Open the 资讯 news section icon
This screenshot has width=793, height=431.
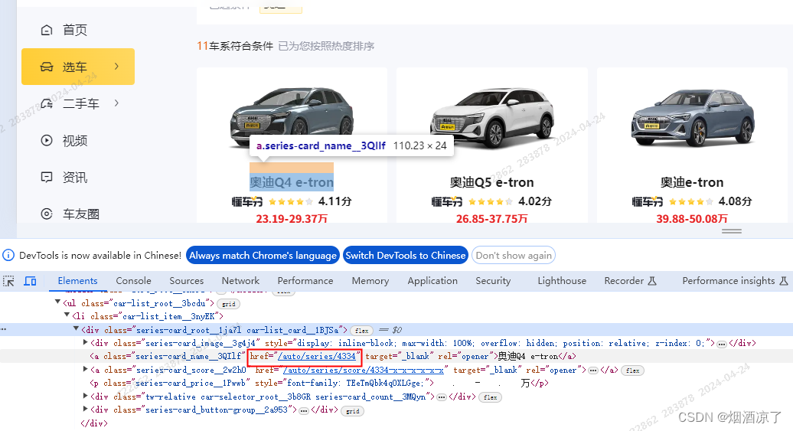[x=47, y=177]
